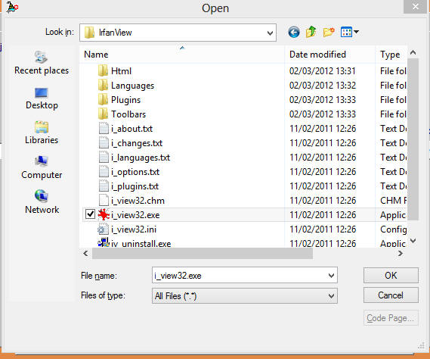Click vertical scrollbar up arrow

click(413, 52)
